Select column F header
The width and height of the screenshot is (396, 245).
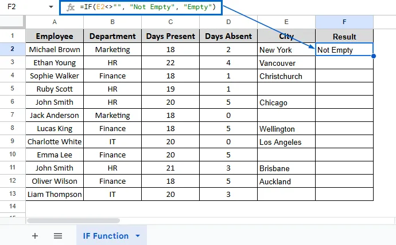click(344, 22)
